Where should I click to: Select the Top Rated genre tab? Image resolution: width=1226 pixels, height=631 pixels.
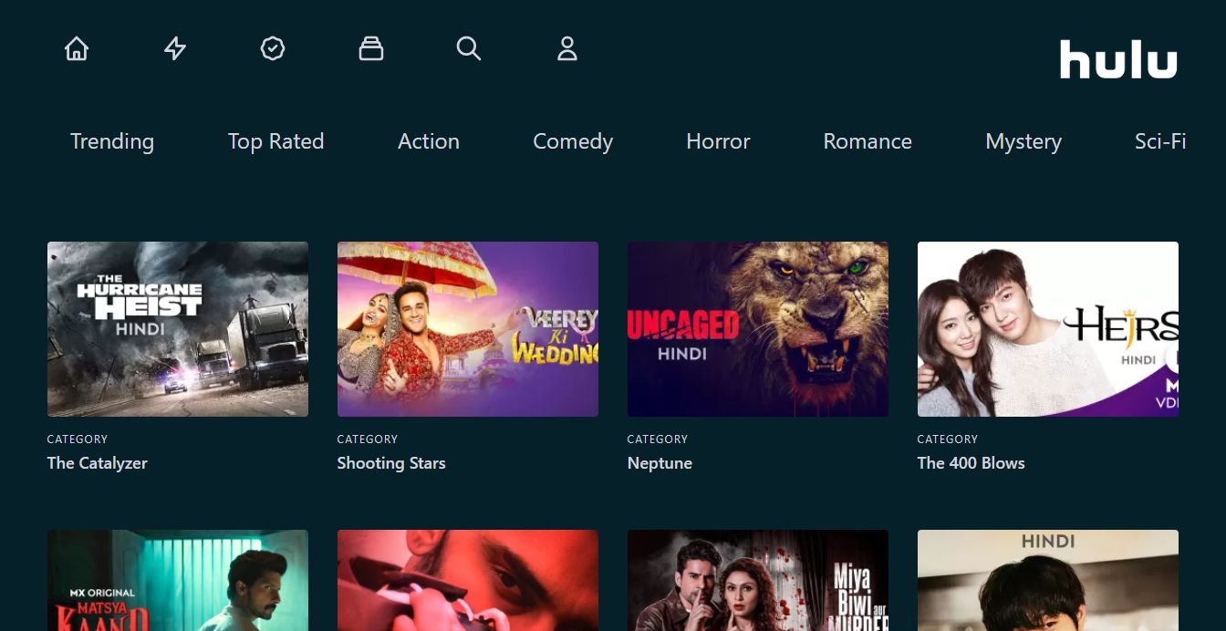click(276, 141)
